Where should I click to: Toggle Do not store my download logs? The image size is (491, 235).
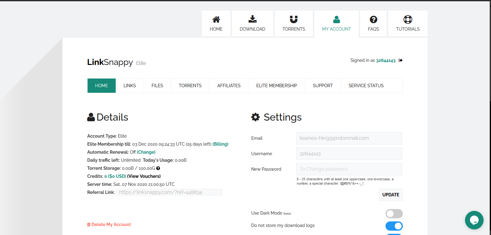point(394,226)
